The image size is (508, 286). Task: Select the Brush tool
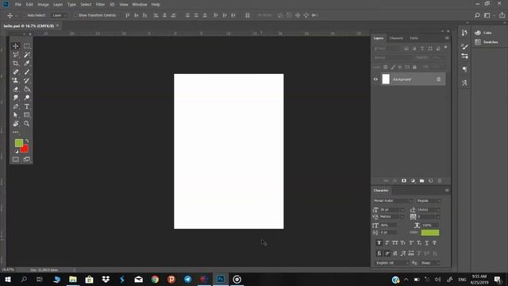[x=26, y=72]
